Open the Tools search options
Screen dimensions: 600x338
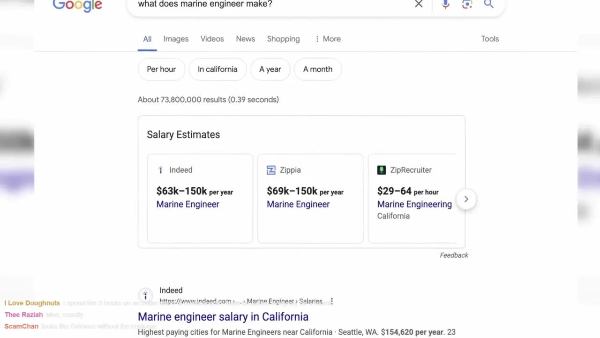[489, 39]
